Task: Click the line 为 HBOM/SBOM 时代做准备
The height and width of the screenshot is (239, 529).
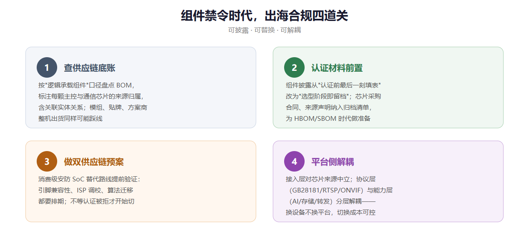Action: [328, 118]
